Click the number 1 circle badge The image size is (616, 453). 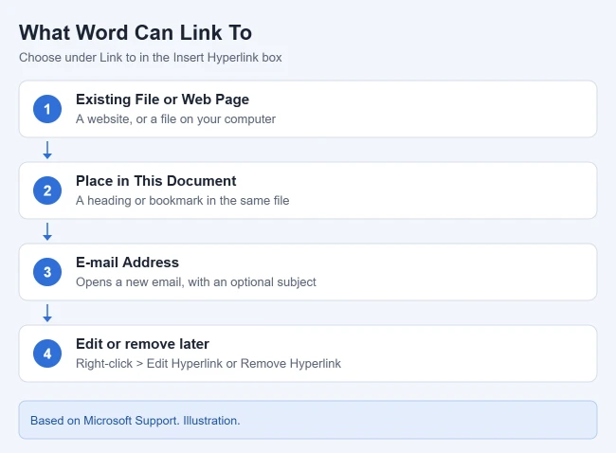47,109
